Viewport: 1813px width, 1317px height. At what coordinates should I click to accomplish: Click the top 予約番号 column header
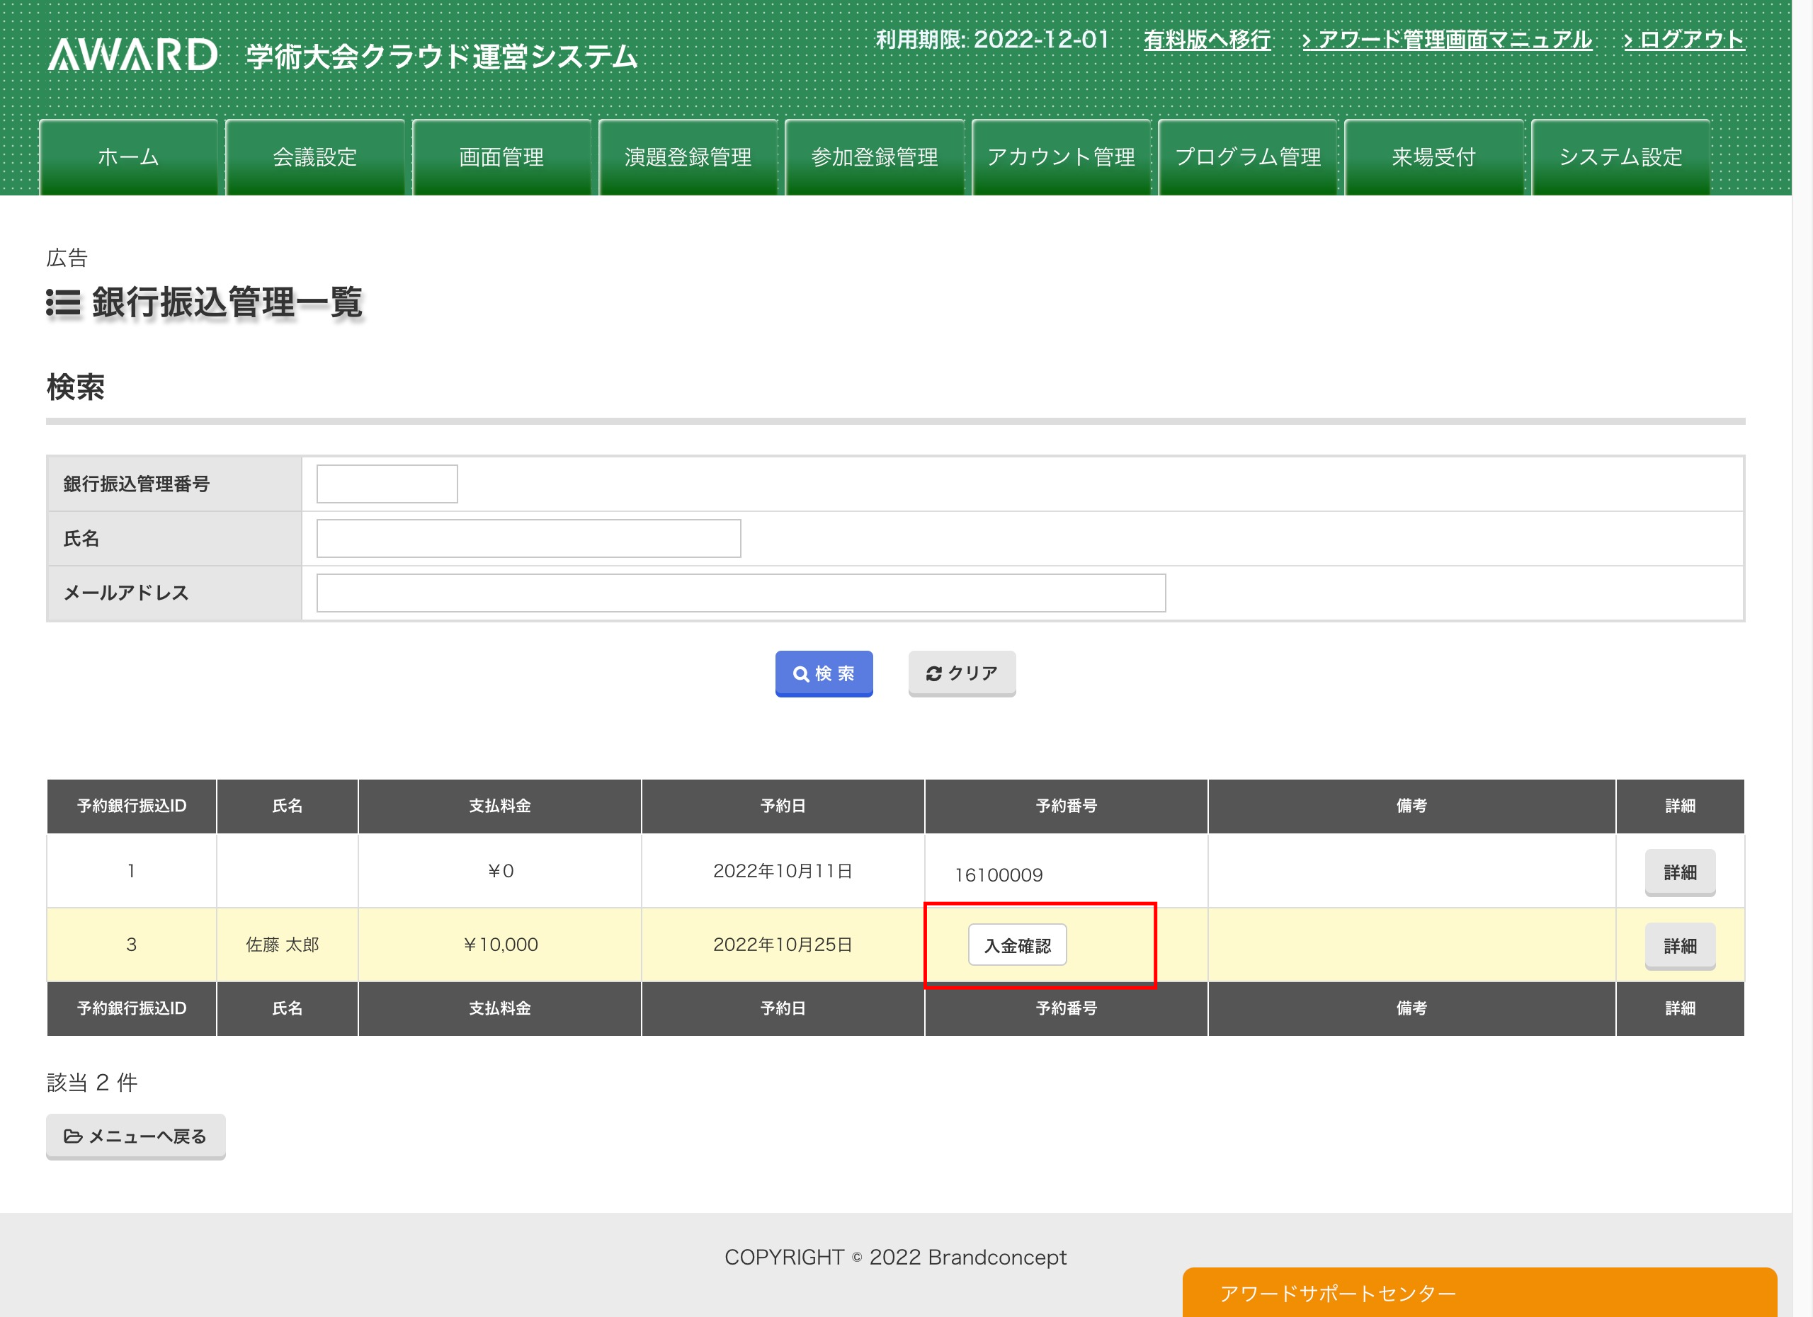pyautogui.click(x=1067, y=806)
